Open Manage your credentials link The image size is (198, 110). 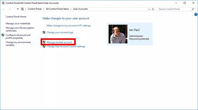pyautogui.click(x=18, y=24)
